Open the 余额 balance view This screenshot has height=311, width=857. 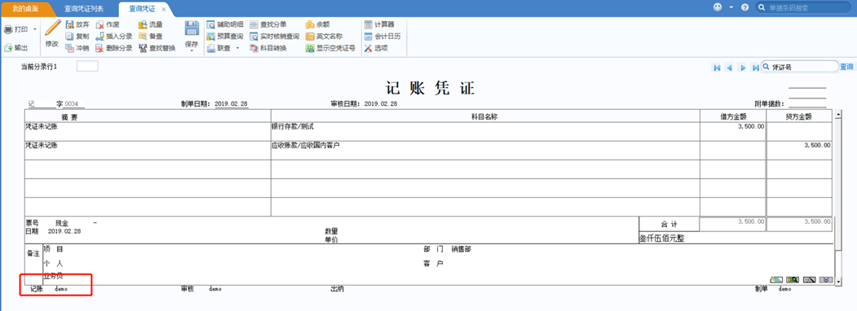[317, 24]
